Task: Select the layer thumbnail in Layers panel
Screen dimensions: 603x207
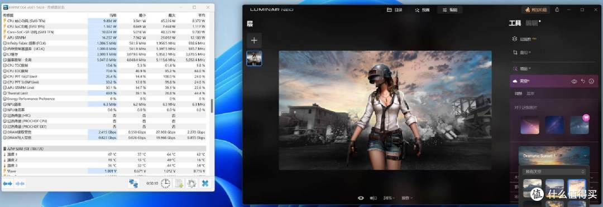Action: pyautogui.click(x=254, y=58)
